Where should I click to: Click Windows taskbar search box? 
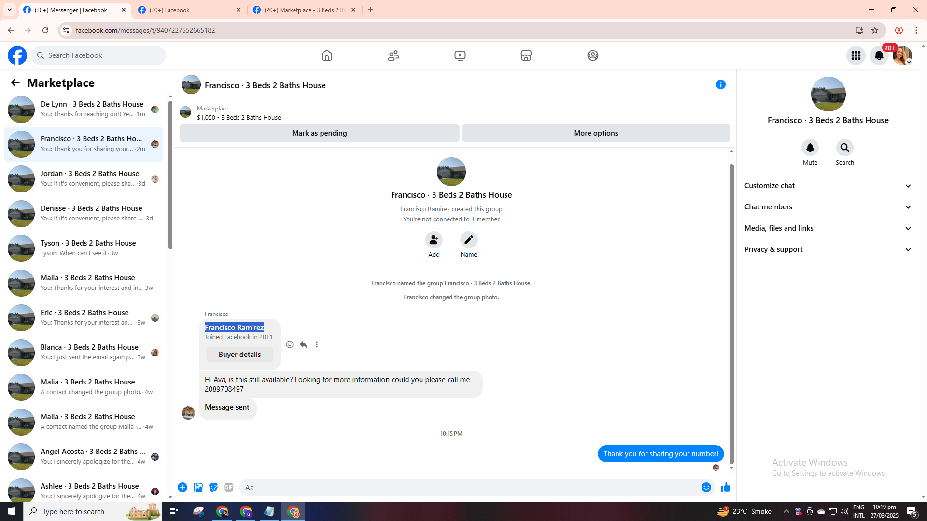pyautogui.click(x=93, y=511)
